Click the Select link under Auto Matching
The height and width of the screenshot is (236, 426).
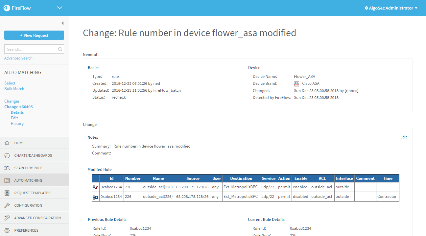pyautogui.click(x=10, y=83)
